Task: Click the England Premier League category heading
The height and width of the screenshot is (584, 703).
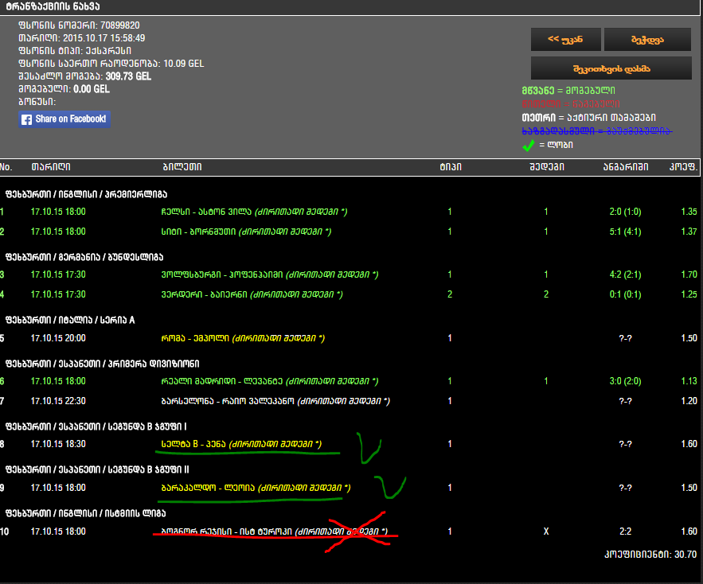Action: pyautogui.click(x=86, y=193)
